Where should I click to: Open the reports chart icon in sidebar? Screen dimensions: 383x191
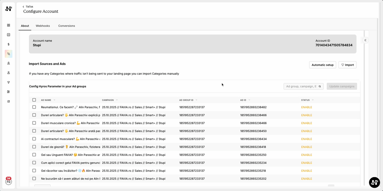[x=9, y=35]
